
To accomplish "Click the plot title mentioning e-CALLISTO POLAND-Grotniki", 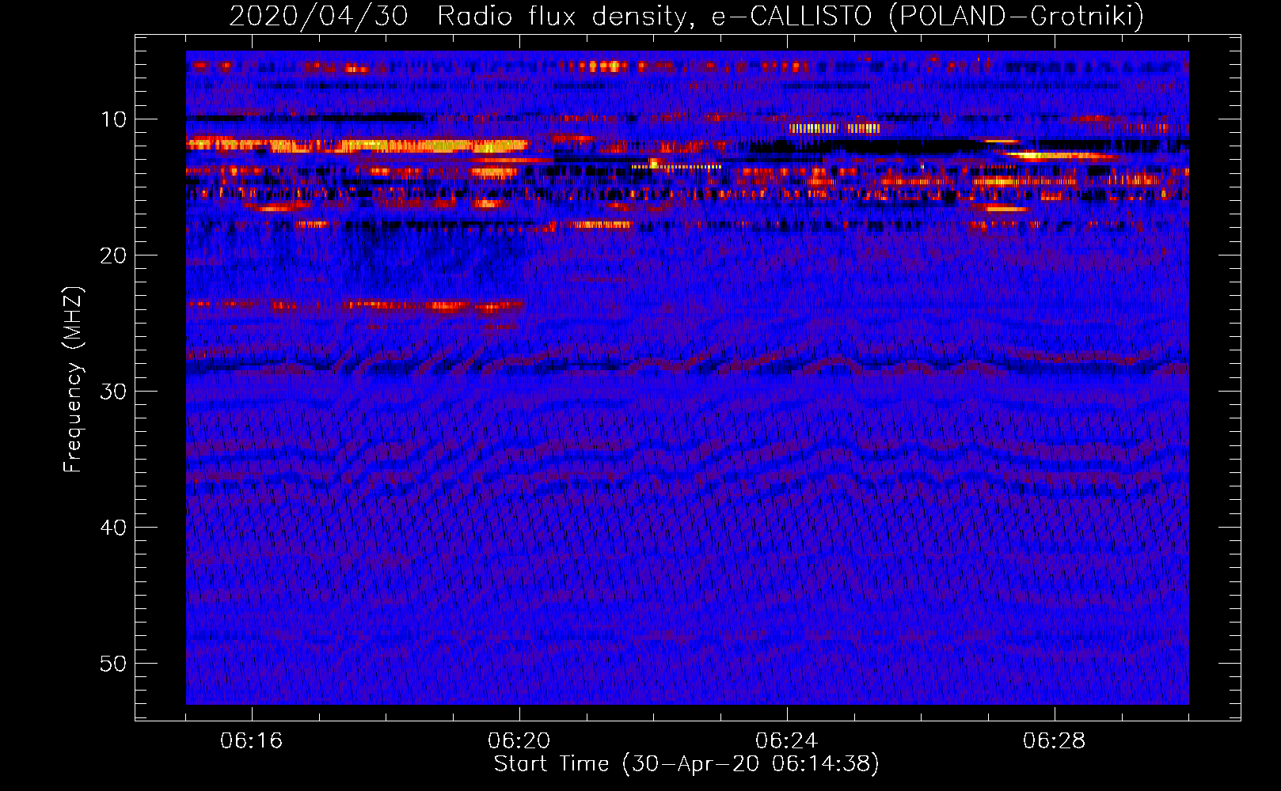I will [x=686, y=16].
